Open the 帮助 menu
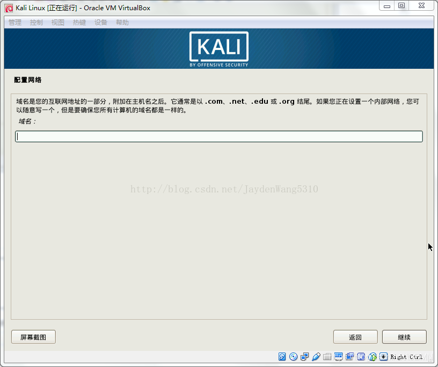Image resolution: width=438 pixels, height=367 pixels. click(x=122, y=23)
